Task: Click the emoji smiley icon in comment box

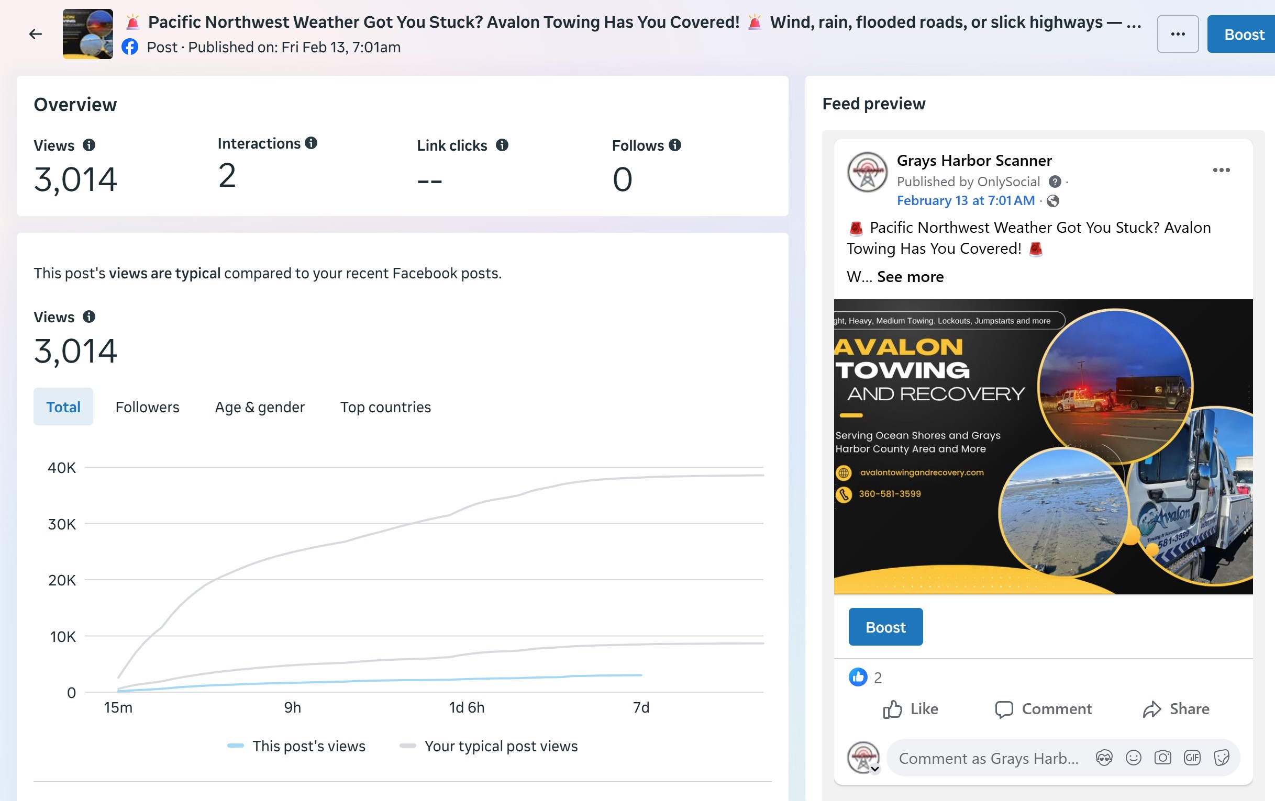Action: [x=1133, y=758]
